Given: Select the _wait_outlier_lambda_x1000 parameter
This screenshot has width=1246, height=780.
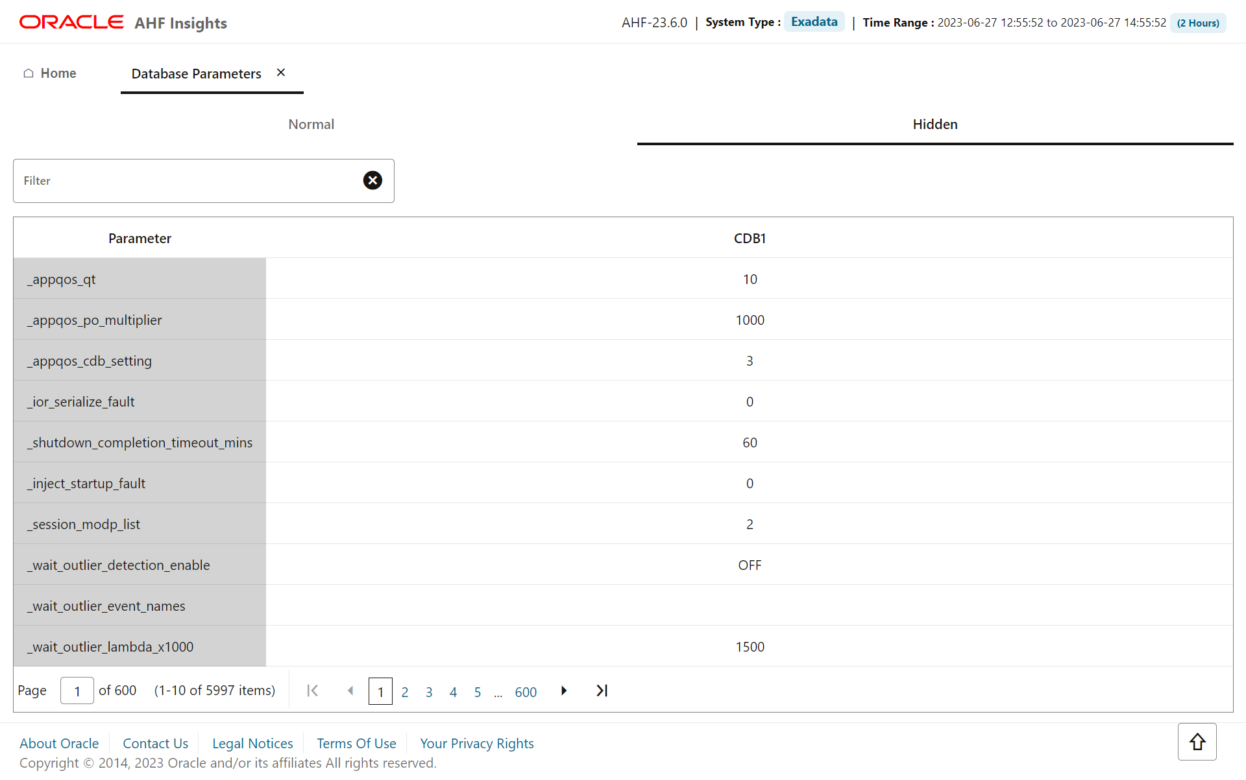Looking at the screenshot, I should pos(140,646).
